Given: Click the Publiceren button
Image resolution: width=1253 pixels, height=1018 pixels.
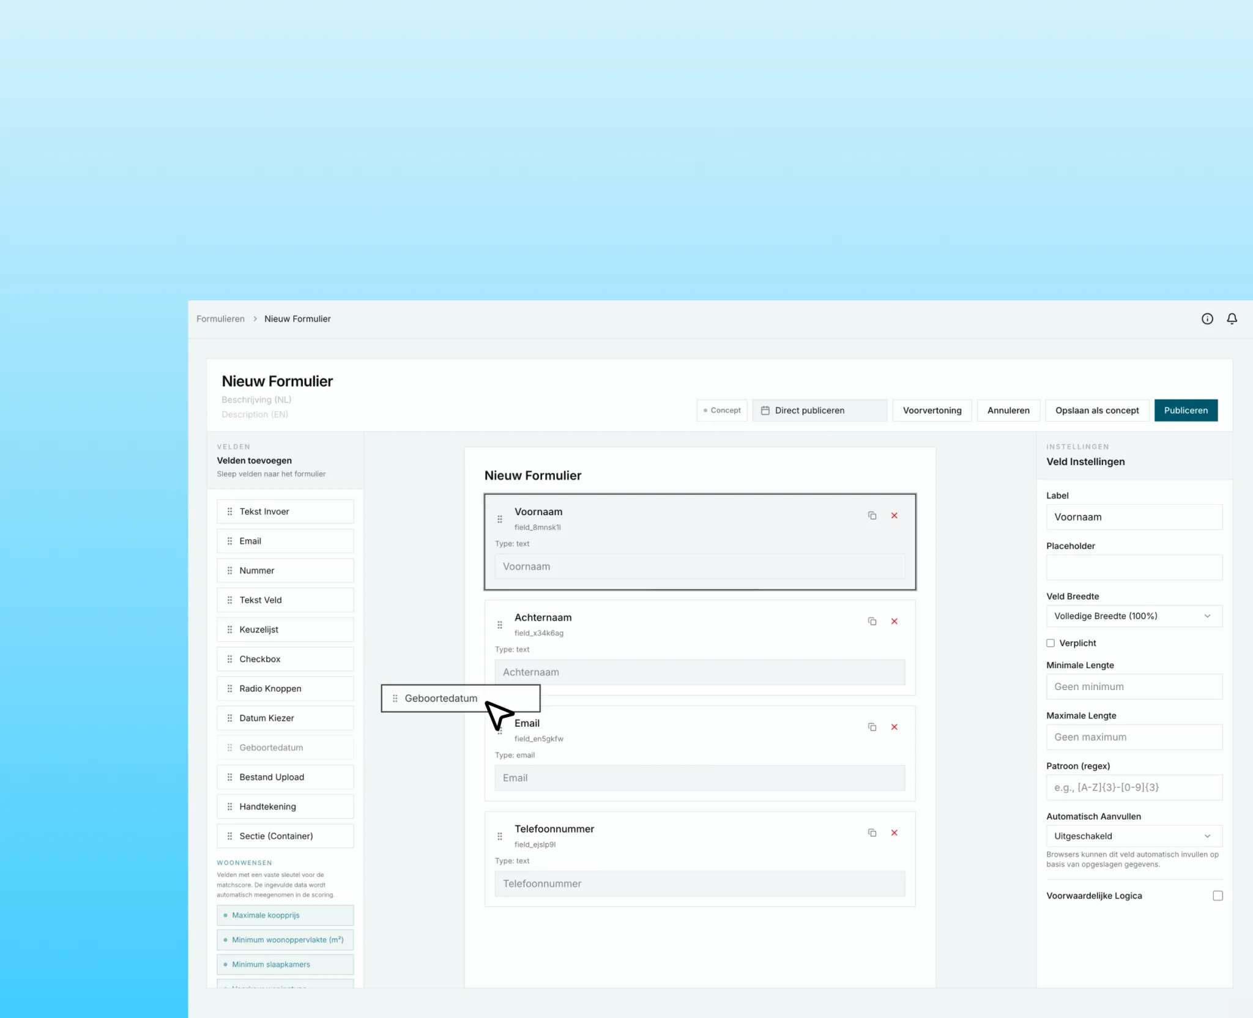Looking at the screenshot, I should pyautogui.click(x=1186, y=411).
